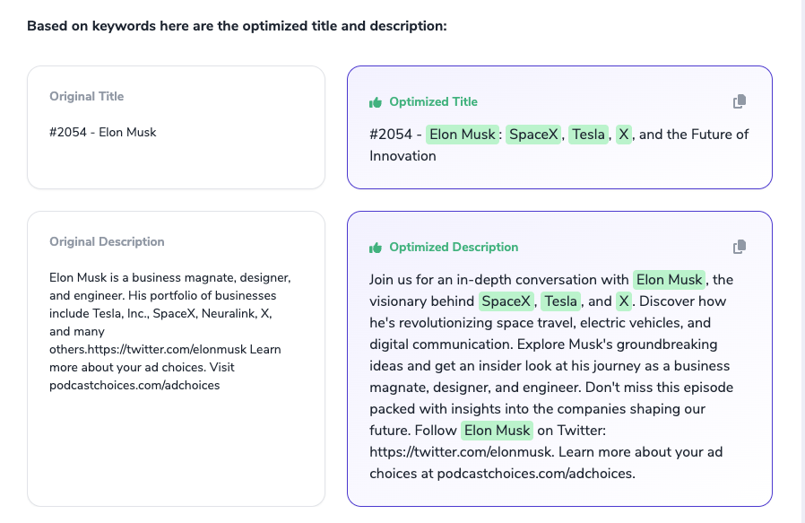The image size is (805, 523).
Task: Click 'Elon Musk' keyword in optimized title
Action: (462, 135)
